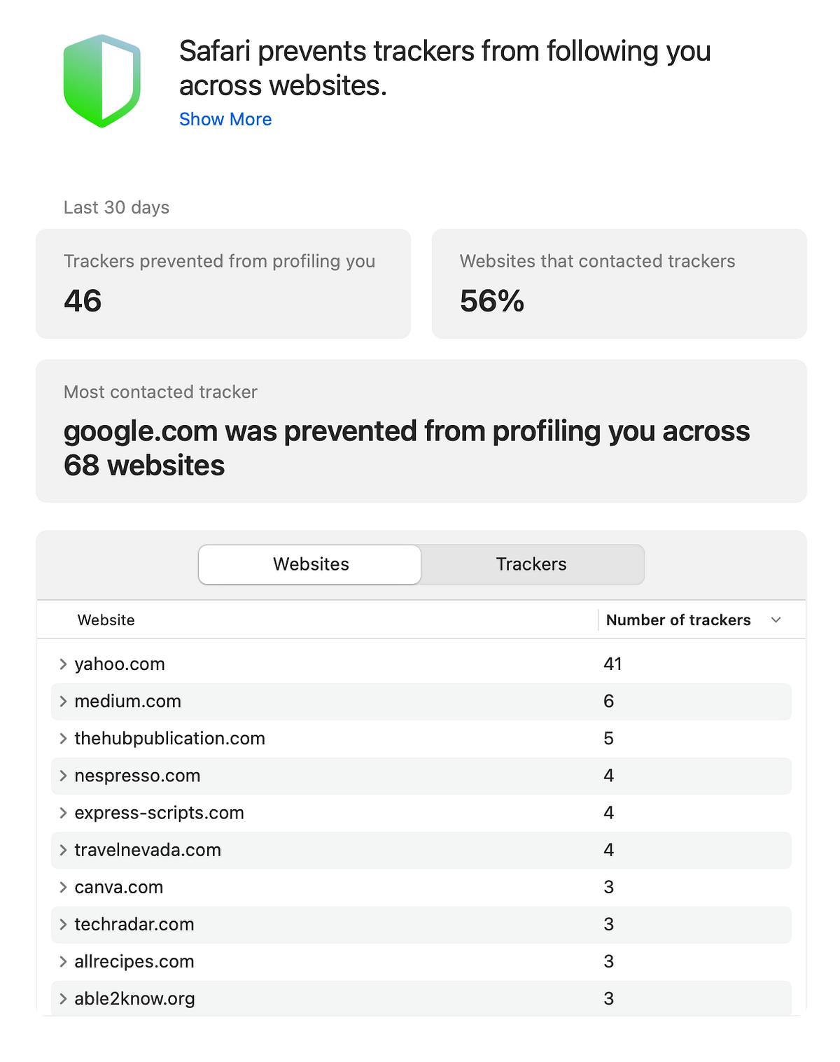Image resolution: width=840 pixels, height=1062 pixels.
Task: Expand the express-scripts.com entry
Action: 62,813
